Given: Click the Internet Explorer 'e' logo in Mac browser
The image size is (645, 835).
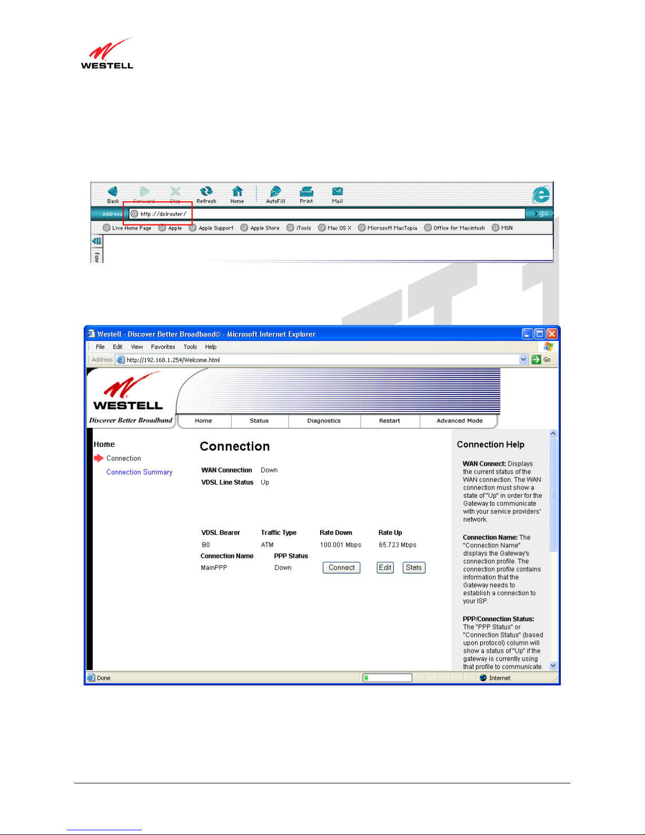Looking at the screenshot, I should tap(541, 195).
